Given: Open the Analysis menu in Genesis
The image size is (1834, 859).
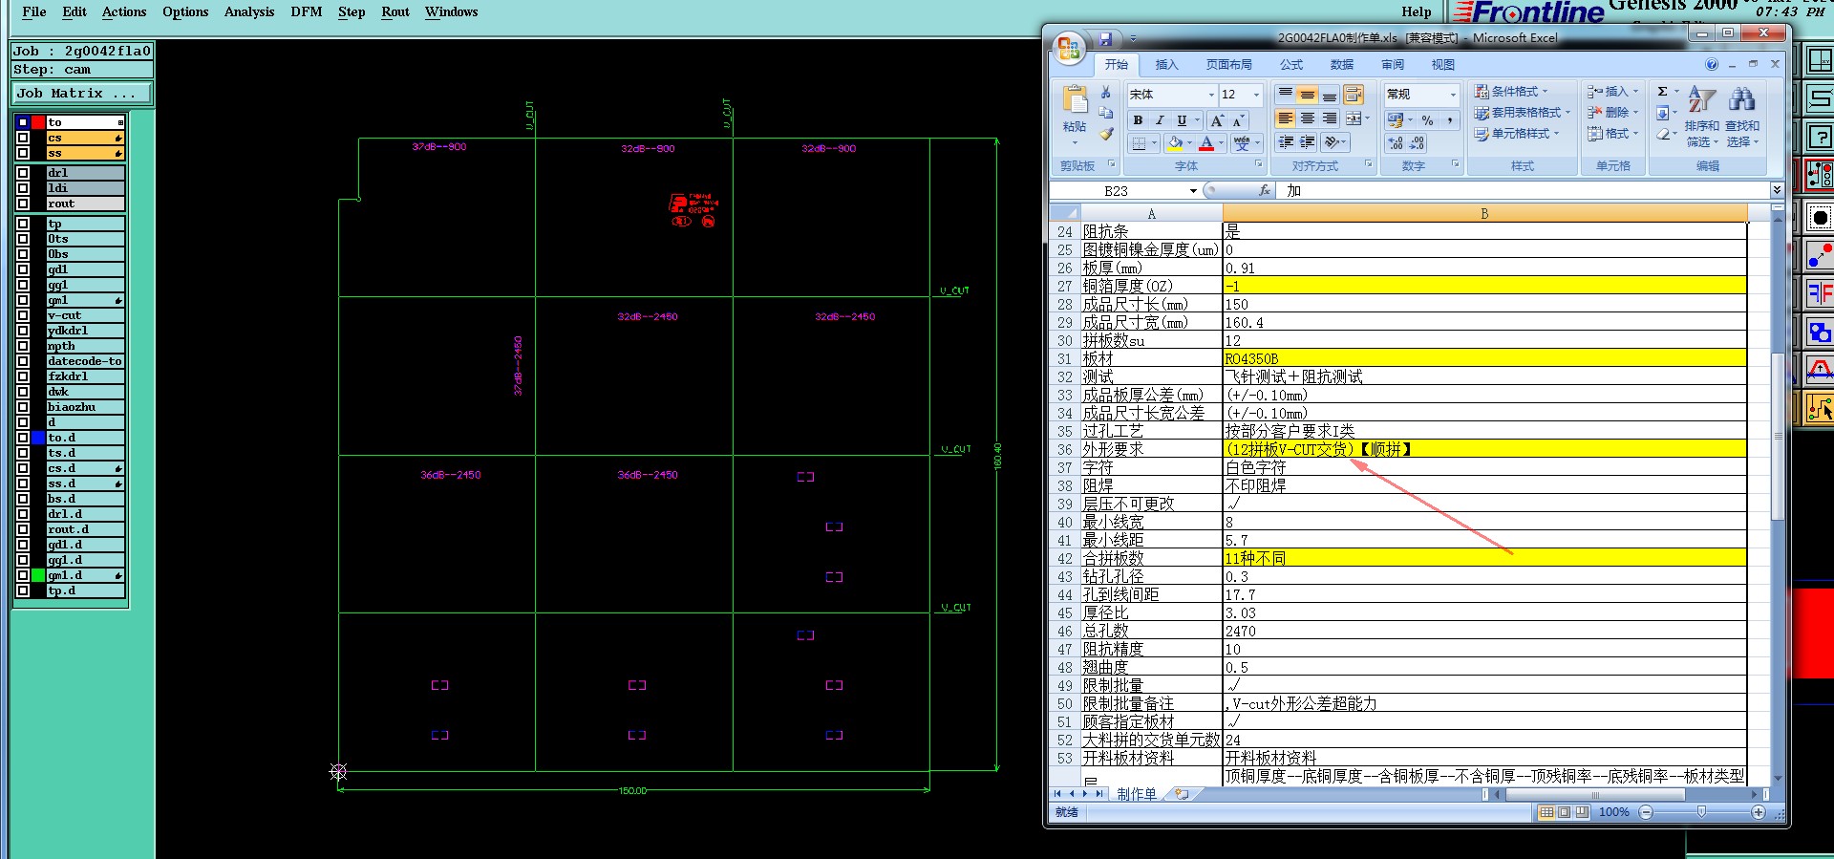Looking at the screenshot, I should (248, 12).
